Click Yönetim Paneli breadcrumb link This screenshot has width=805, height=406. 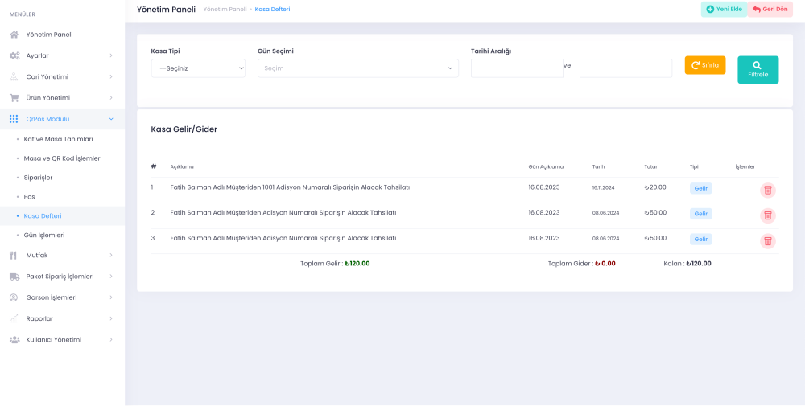(225, 9)
